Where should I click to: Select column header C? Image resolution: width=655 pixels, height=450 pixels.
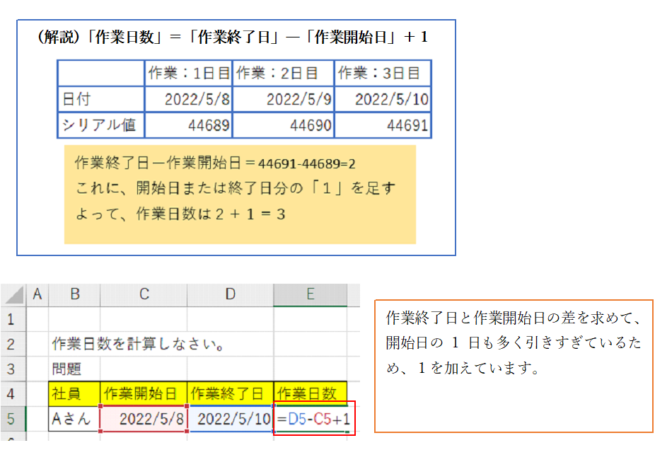(x=144, y=294)
